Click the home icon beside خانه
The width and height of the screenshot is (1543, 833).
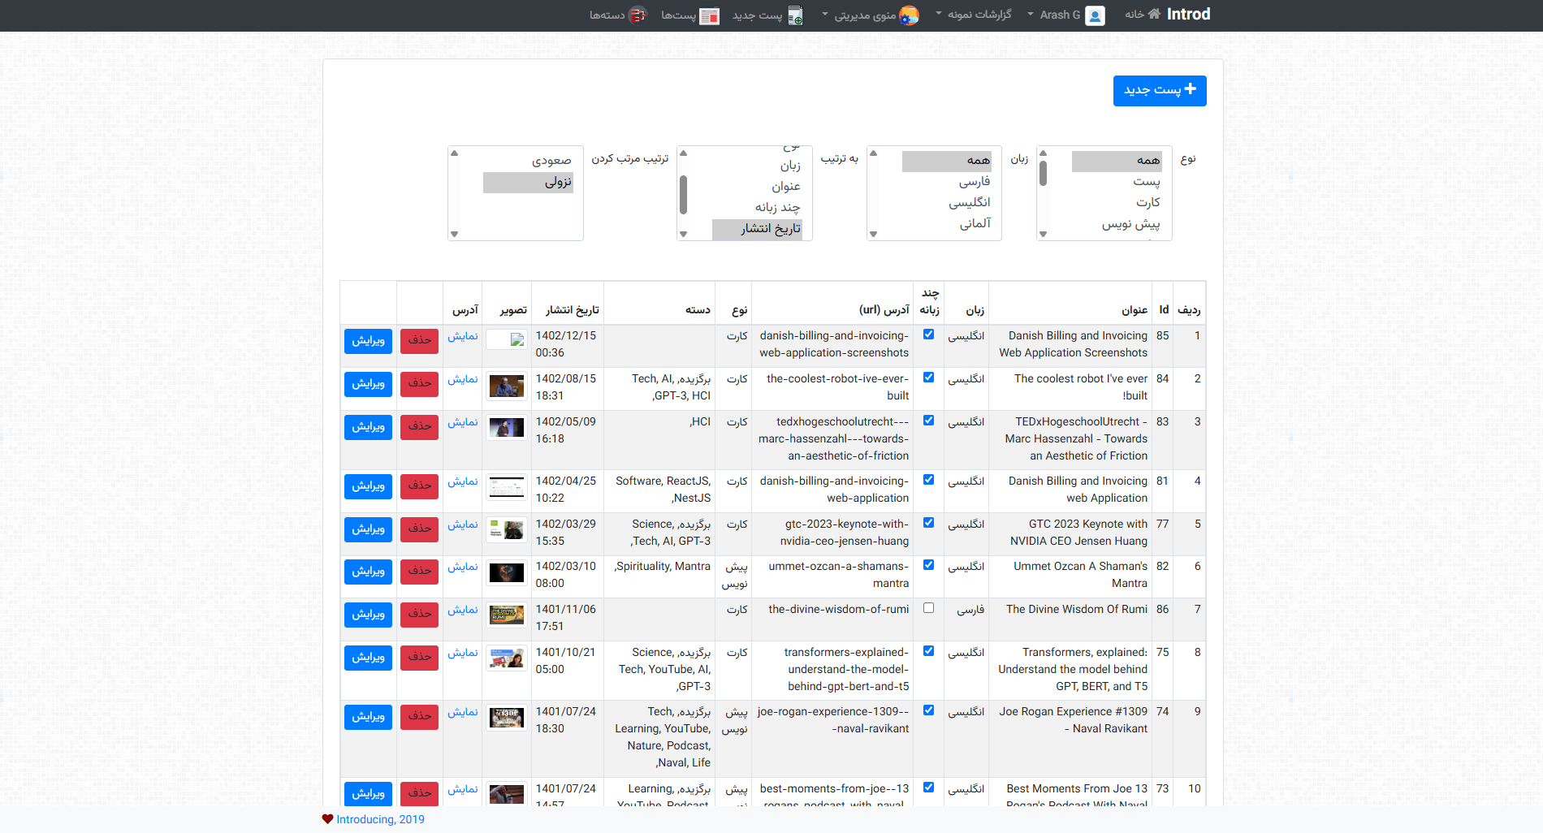tap(1154, 14)
